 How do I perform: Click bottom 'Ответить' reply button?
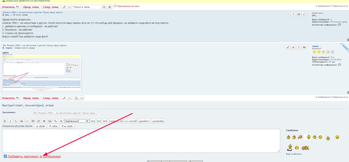[x=11, y=98]
